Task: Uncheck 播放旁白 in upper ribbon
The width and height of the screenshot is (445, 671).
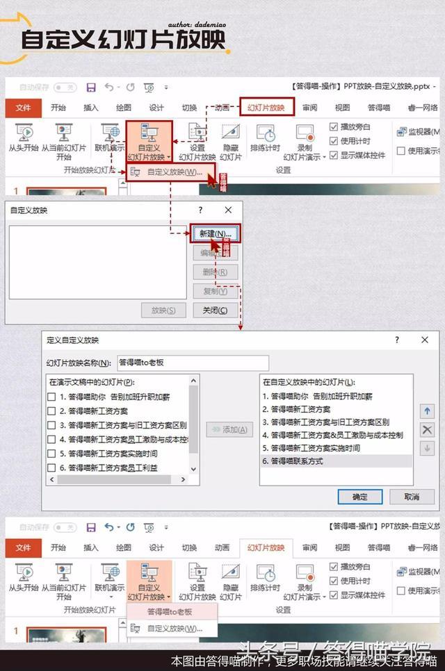Action: coord(334,126)
